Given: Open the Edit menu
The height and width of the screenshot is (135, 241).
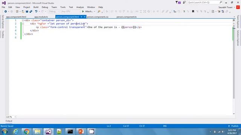Looking at the screenshot, I should tap(10, 7).
